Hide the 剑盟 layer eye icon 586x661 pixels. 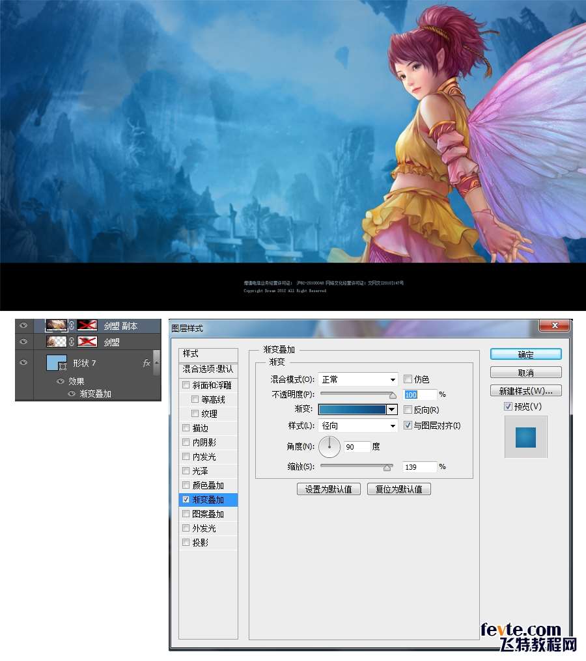23,342
